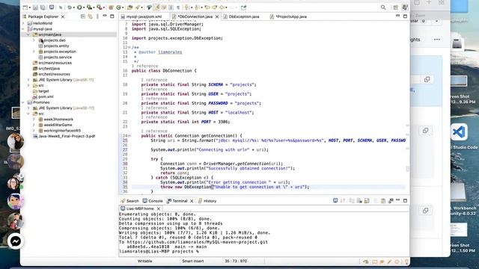The height and width of the screenshot is (269, 479).
Task: Open dropdown next to the Run button
Action: click(84, 7)
